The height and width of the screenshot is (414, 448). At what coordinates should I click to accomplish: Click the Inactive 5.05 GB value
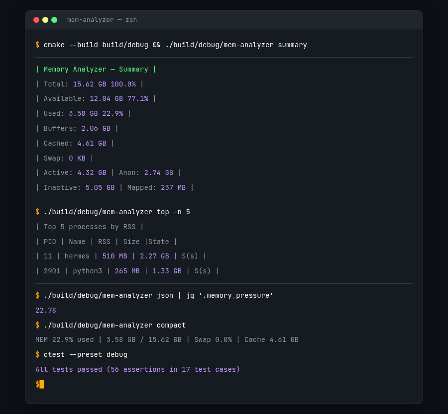pos(100,187)
